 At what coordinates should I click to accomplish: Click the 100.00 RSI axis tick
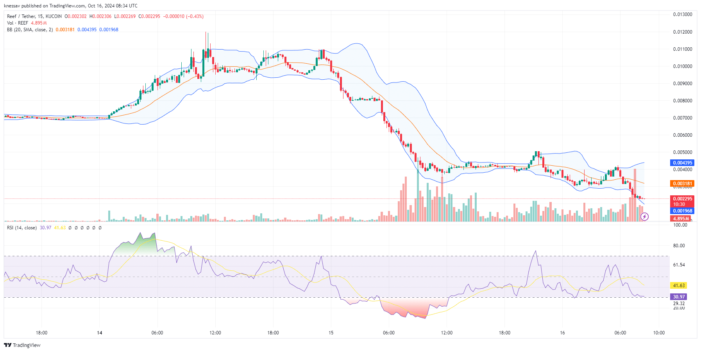pos(680,225)
